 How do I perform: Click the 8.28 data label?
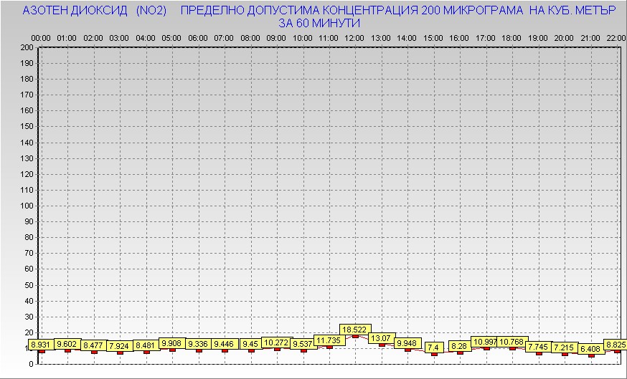point(460,346)
